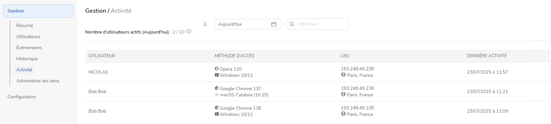Click the Google Chrome 138 icon
The width and height of the screenshot is (551, 124).
pyautogui.click(x=217, y=108)
